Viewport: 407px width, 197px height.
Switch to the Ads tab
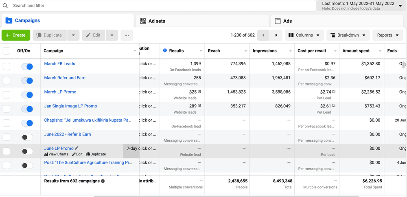pos(287,21)
